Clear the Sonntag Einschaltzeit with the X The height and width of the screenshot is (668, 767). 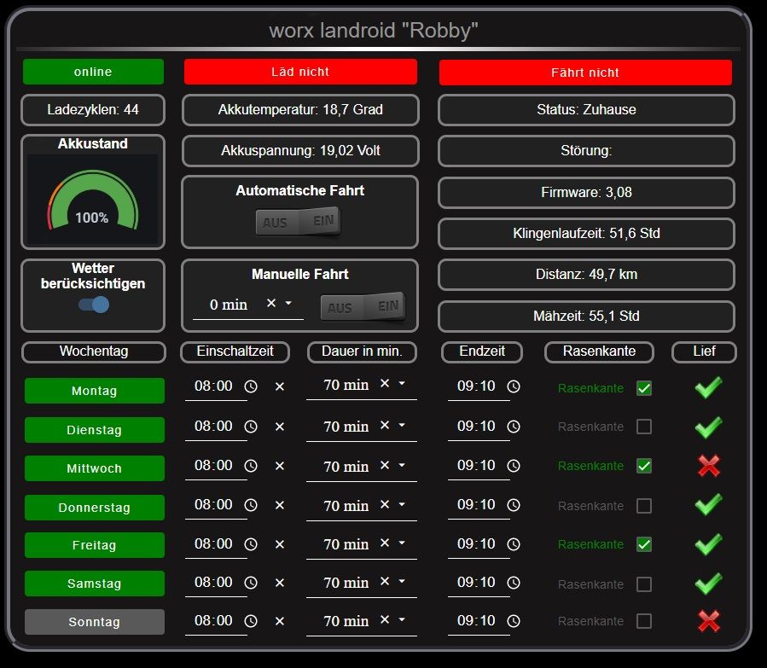click(x=280, y=621)
